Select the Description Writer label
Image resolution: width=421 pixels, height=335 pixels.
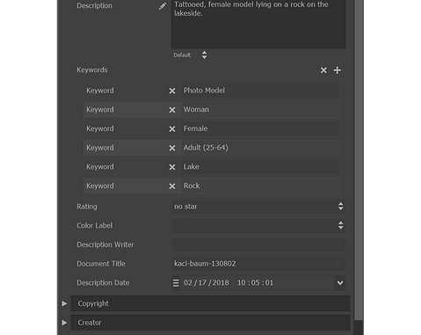pyautogui.click(x=105, y=244)
